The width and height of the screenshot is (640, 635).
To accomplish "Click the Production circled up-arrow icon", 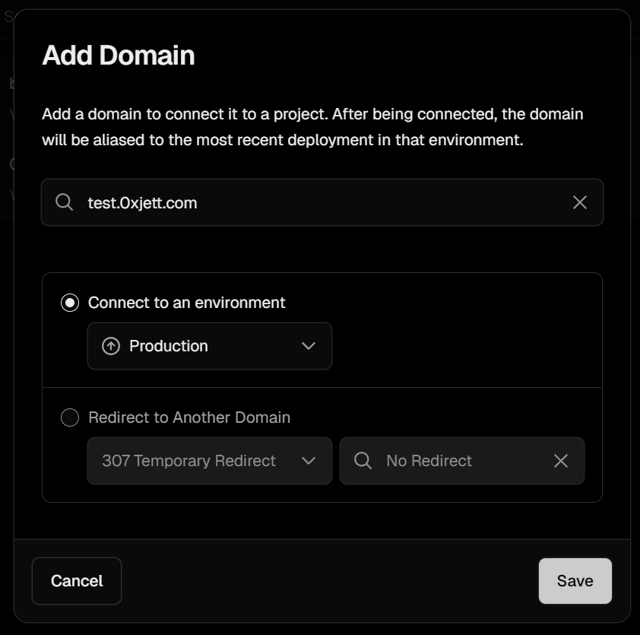I will coord(111,346).
